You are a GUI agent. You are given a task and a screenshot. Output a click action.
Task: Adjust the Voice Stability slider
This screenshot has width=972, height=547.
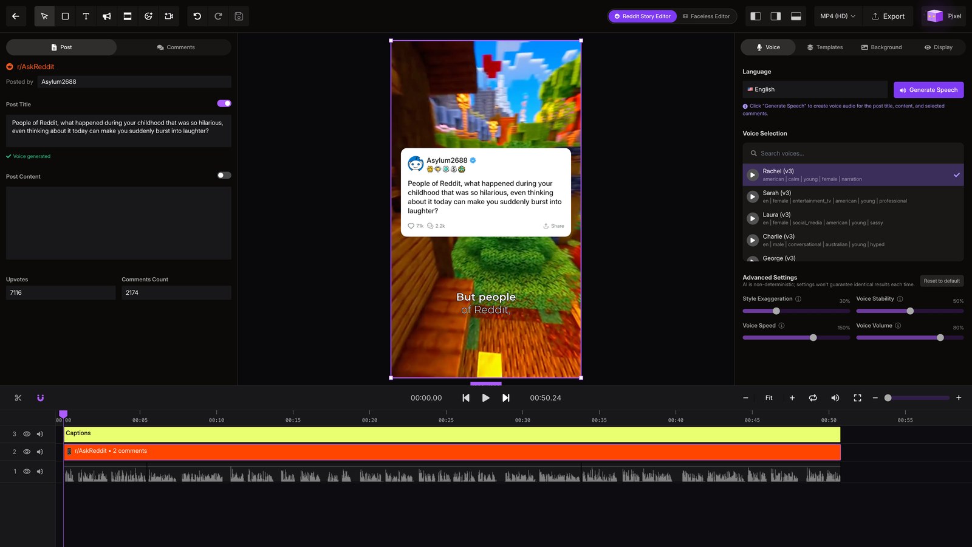(909, 311)
